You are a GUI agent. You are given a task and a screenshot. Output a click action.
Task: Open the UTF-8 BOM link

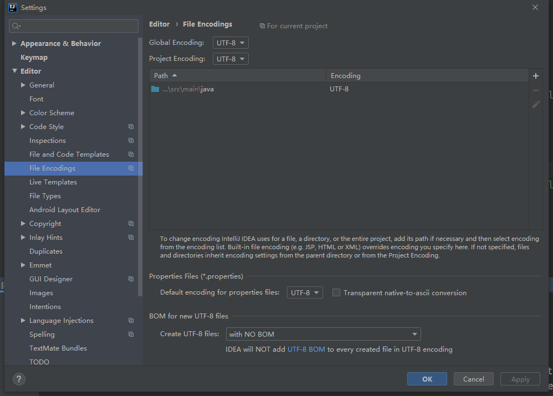pos(306,349)
